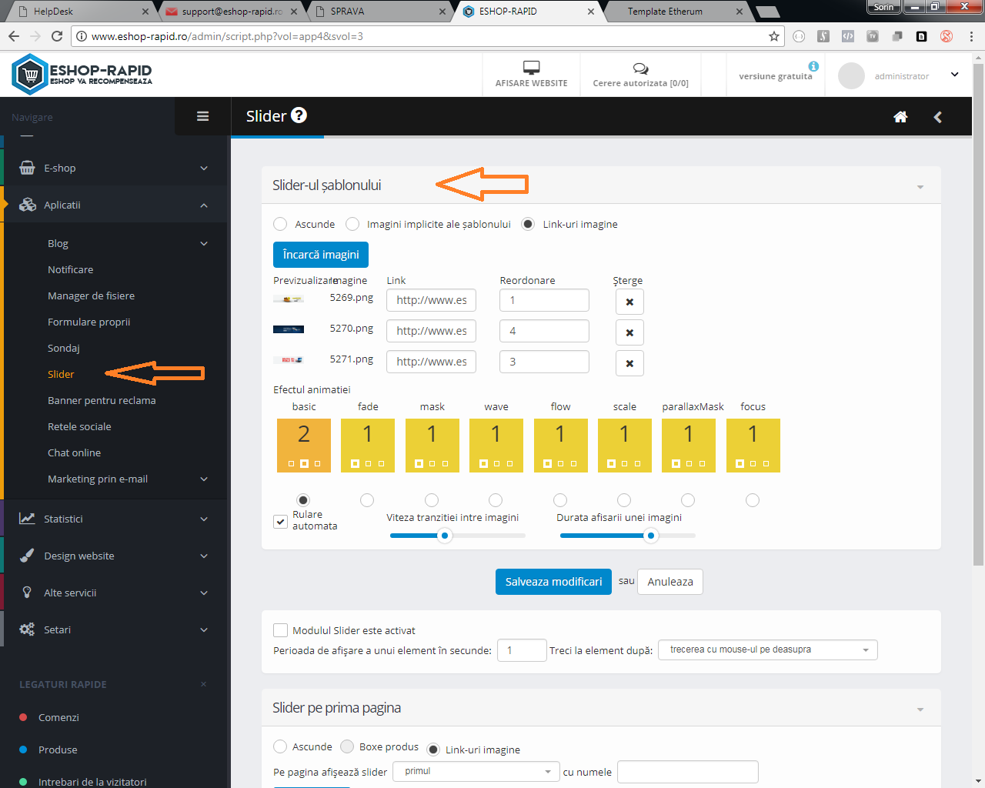Select the basic animation effect tile
This screenshot has height=788, width=985.
(304, 446)
